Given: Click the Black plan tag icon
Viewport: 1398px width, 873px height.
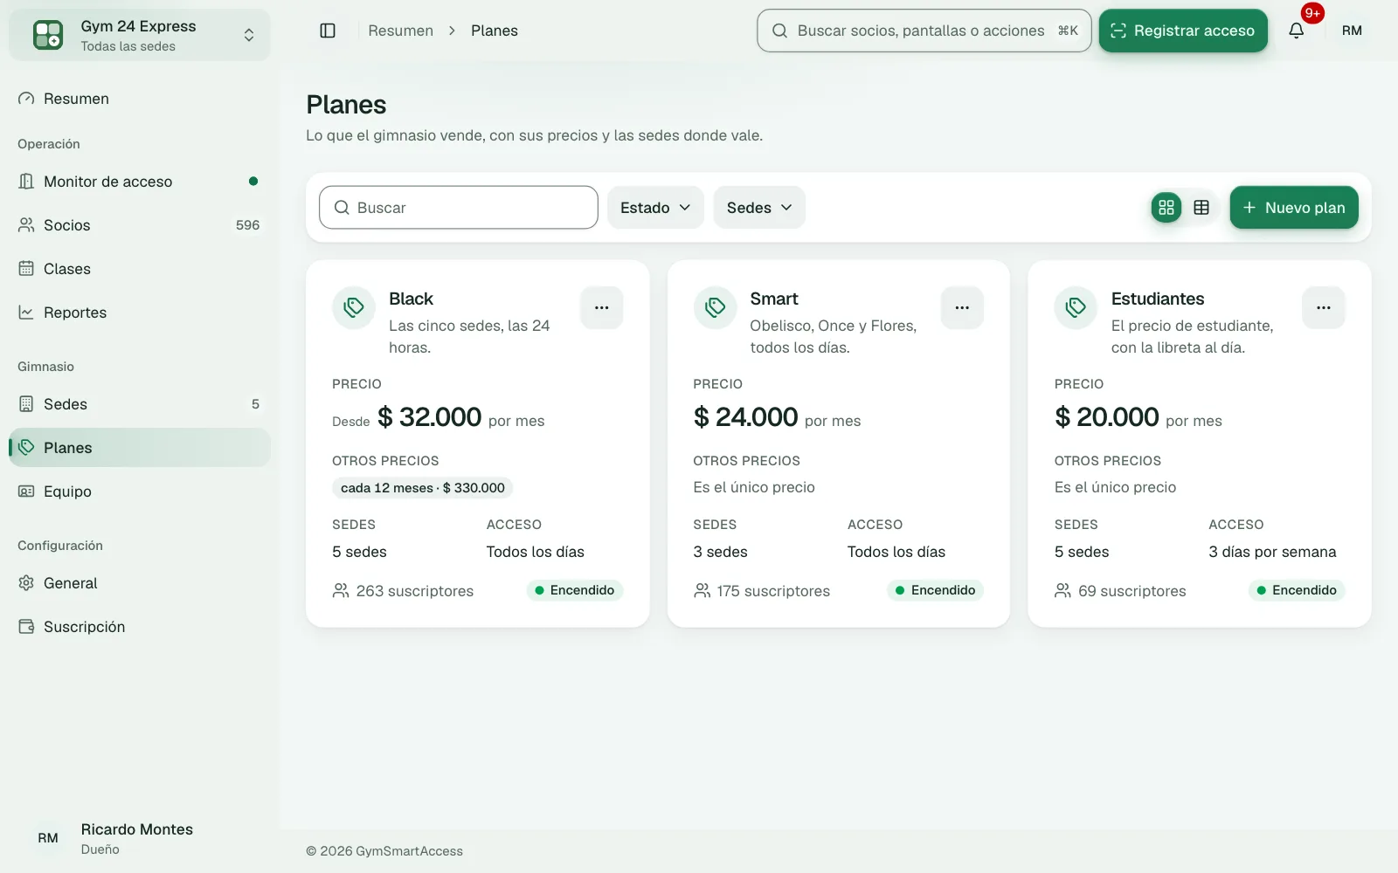Looking at the screenshot, I should [x=354, y=307].
